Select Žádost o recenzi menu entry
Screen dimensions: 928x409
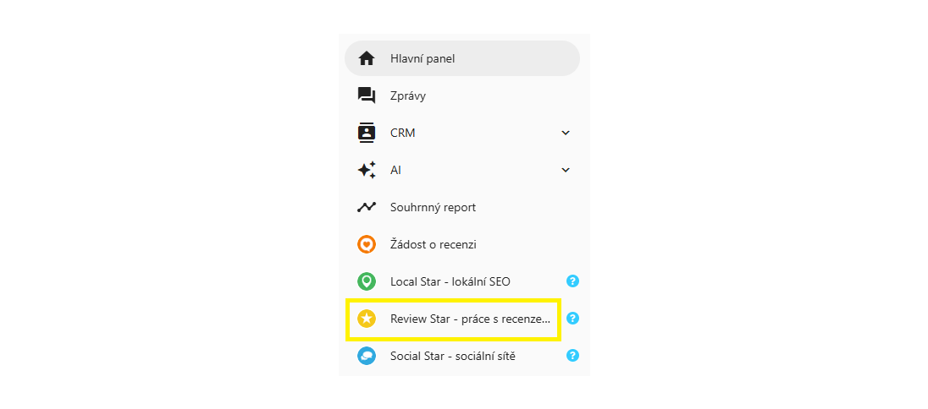pyautogui.click(x=433, y=244)
